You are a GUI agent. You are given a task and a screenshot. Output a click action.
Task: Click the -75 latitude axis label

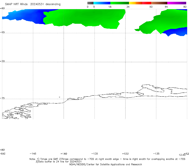pyautogui.click(x=2, y=98)
